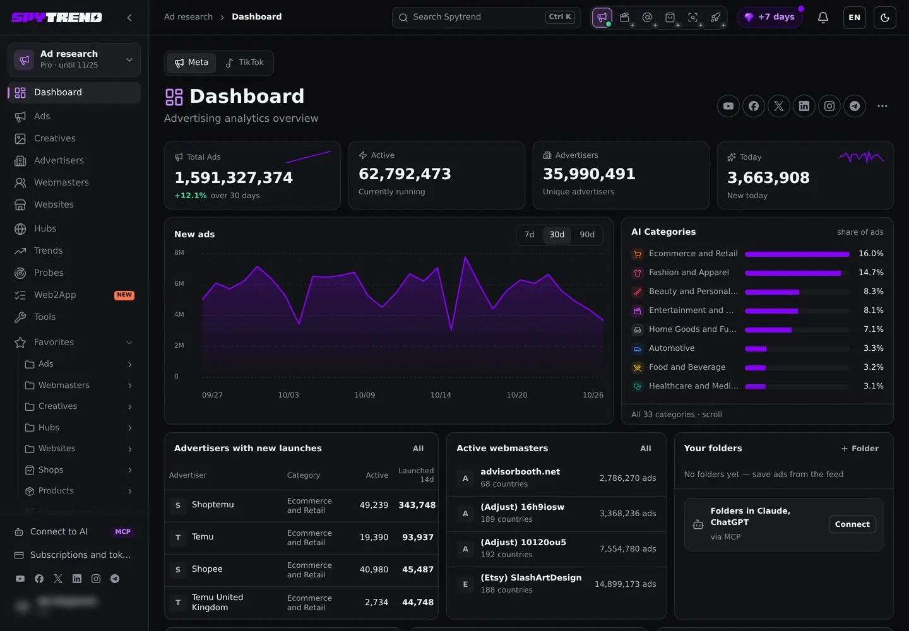
Task: Open the three-dot more menu near social icons
Action: click(x=882, y=106)
